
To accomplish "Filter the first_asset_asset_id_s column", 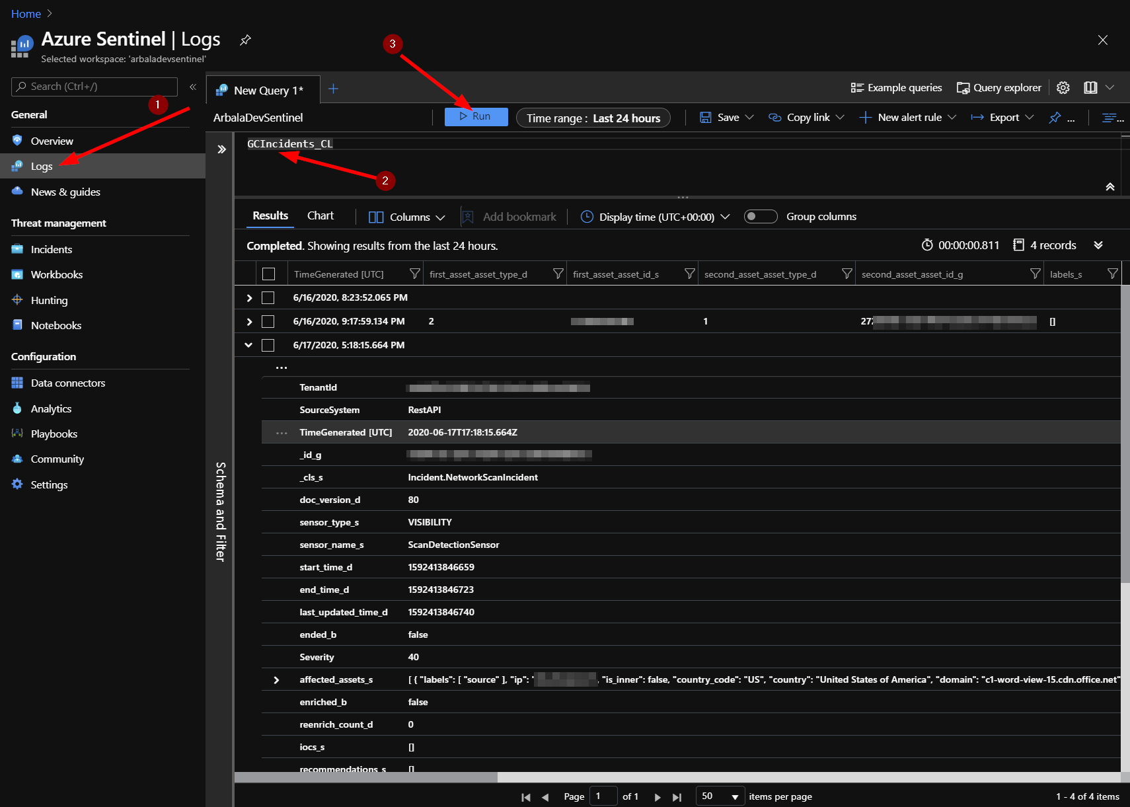I will click(x=690, y=274).
